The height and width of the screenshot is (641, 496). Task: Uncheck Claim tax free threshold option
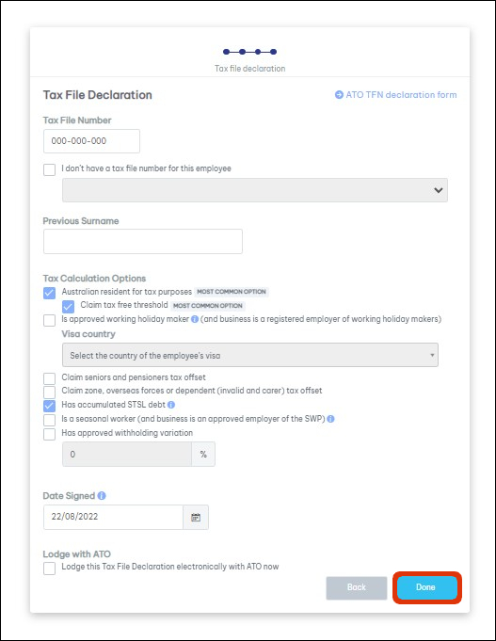(x=69, y=306)
